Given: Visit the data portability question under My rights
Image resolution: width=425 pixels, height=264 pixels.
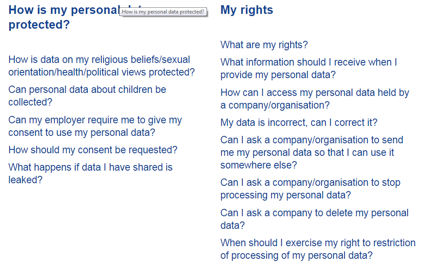Looking at the screenshot, I should tap(311, 152).
